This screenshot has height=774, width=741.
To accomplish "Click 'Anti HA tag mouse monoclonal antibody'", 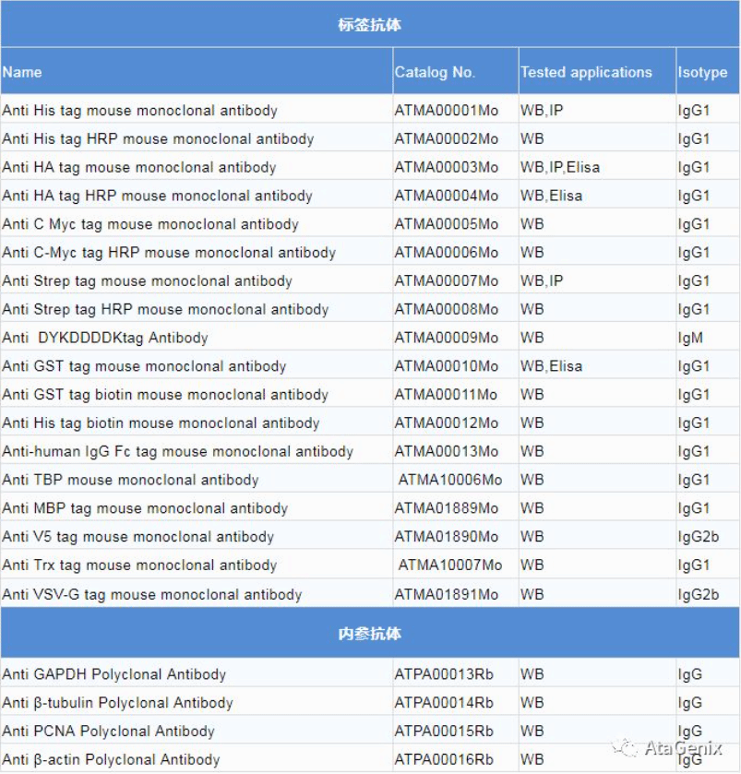I will 138,167.
